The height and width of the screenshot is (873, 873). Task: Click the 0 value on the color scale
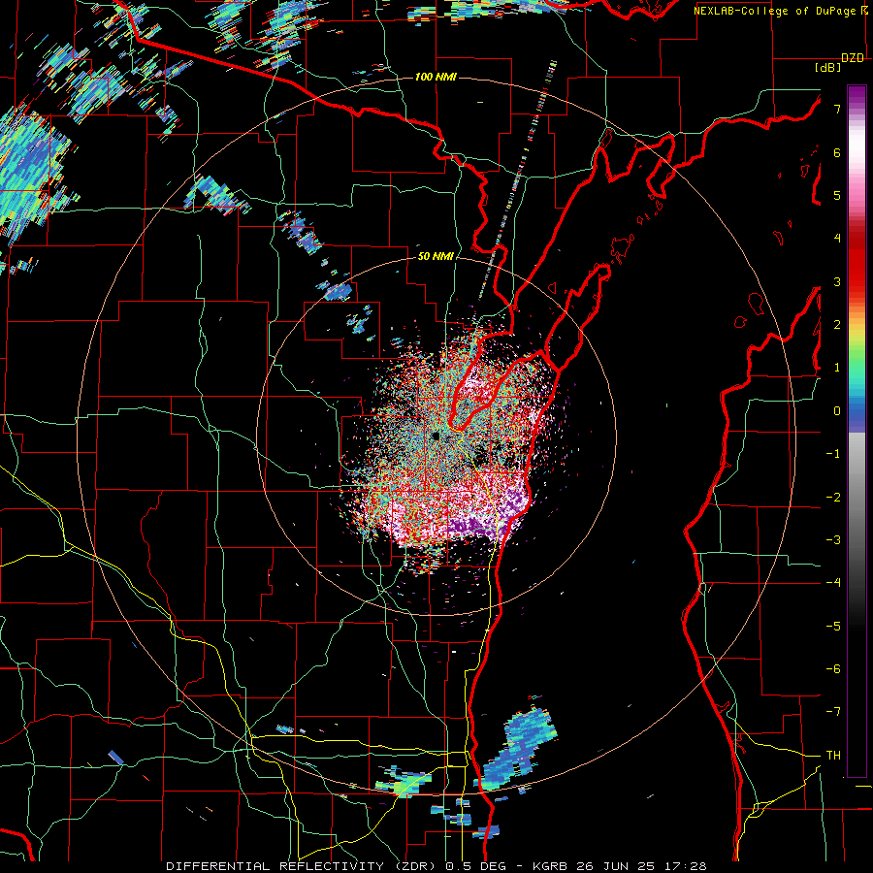[837, 411]
